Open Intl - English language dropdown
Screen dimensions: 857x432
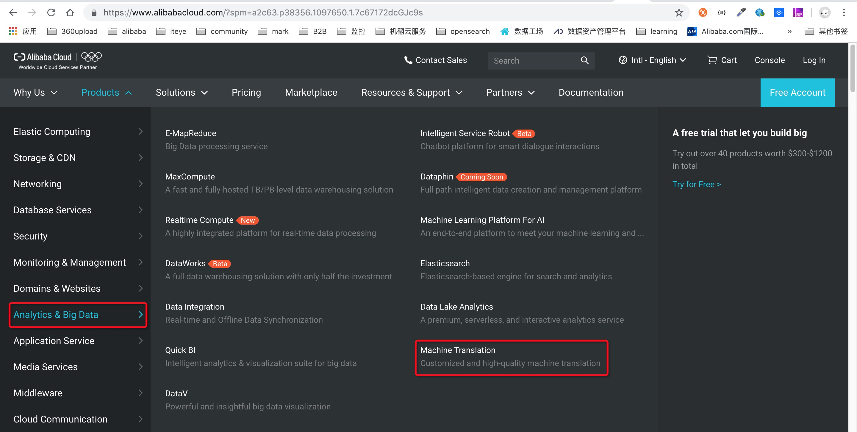652,60
